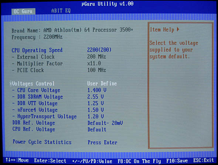This screenshot has height=165, width=218.
Task: Click the Brand Name processor line
Action: coord(72,30)
